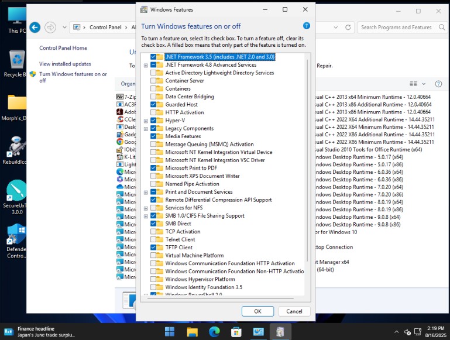Click the refresh button in Control Panel address bar

click(348, 28)
